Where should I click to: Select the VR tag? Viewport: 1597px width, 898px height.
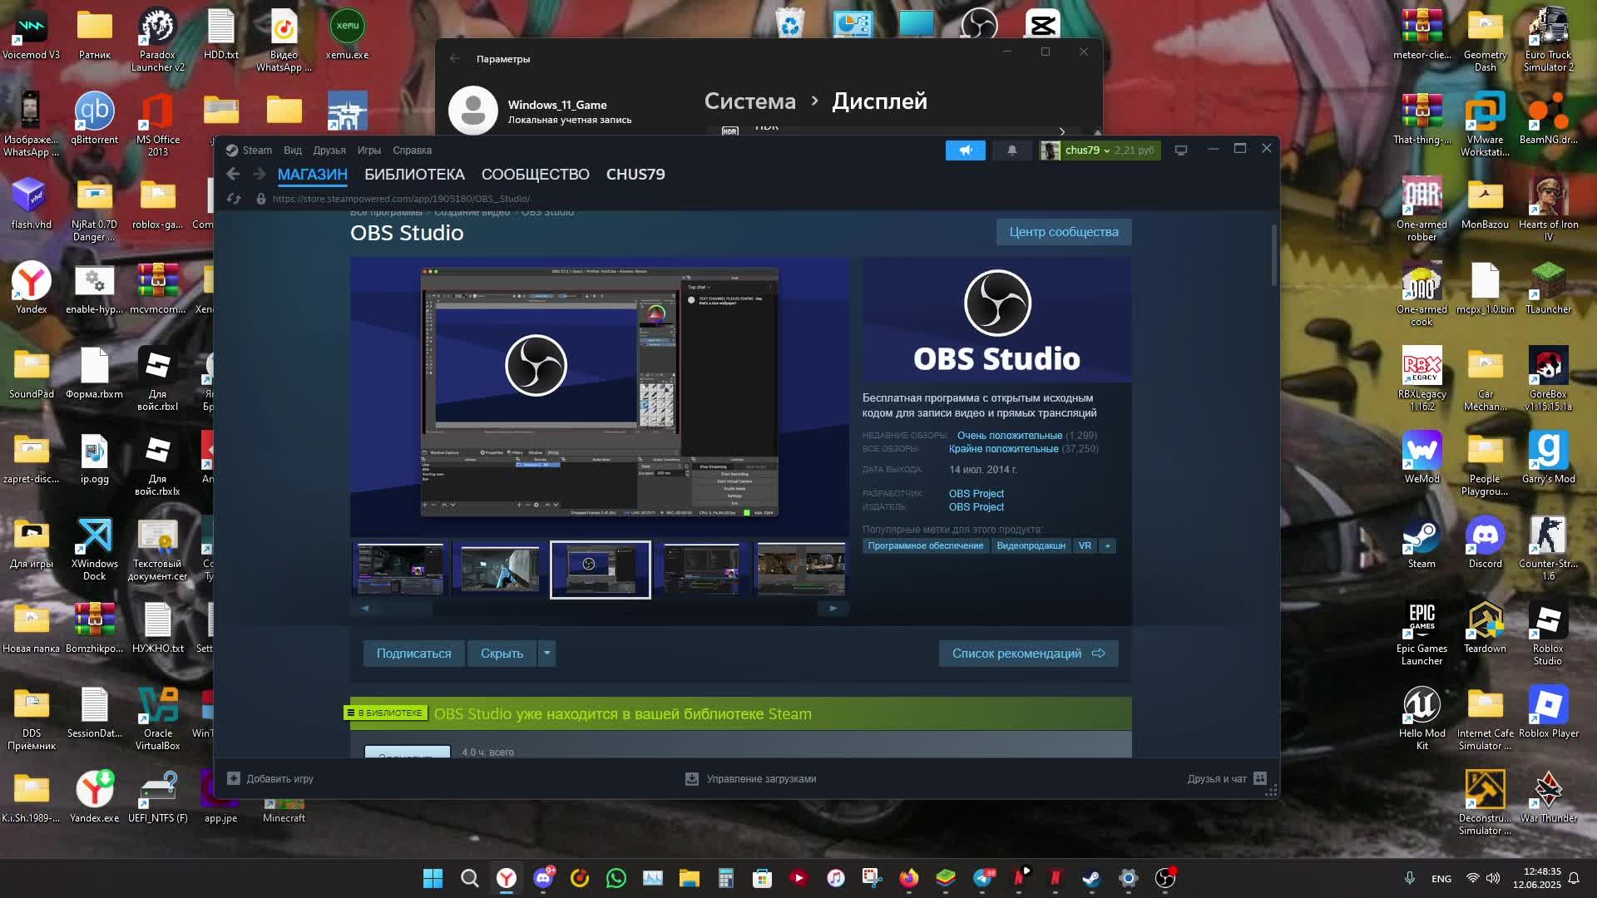coord(1085,546)
